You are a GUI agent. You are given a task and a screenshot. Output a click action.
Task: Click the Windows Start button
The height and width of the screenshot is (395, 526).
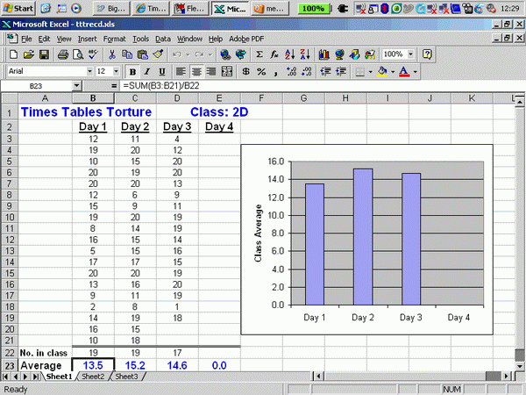(18, 8)
